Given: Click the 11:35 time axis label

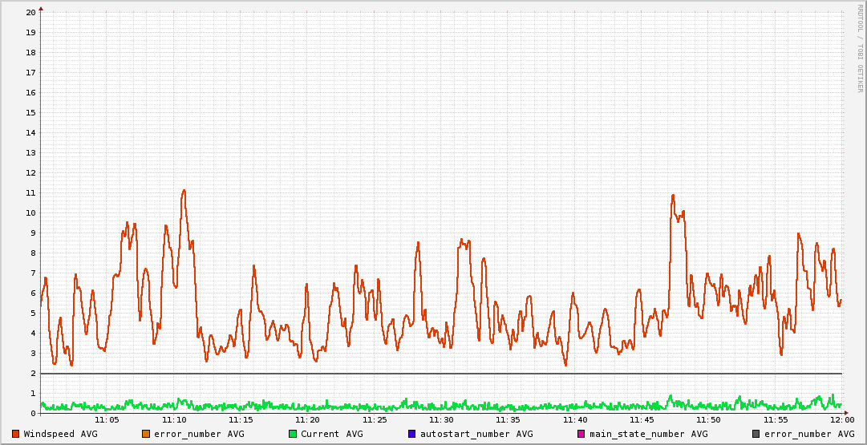Looking at the screenshot, I should pos(508,420).
